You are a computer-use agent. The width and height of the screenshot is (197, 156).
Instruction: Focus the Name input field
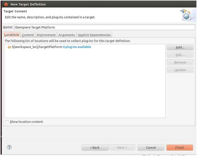coord(104,27)
